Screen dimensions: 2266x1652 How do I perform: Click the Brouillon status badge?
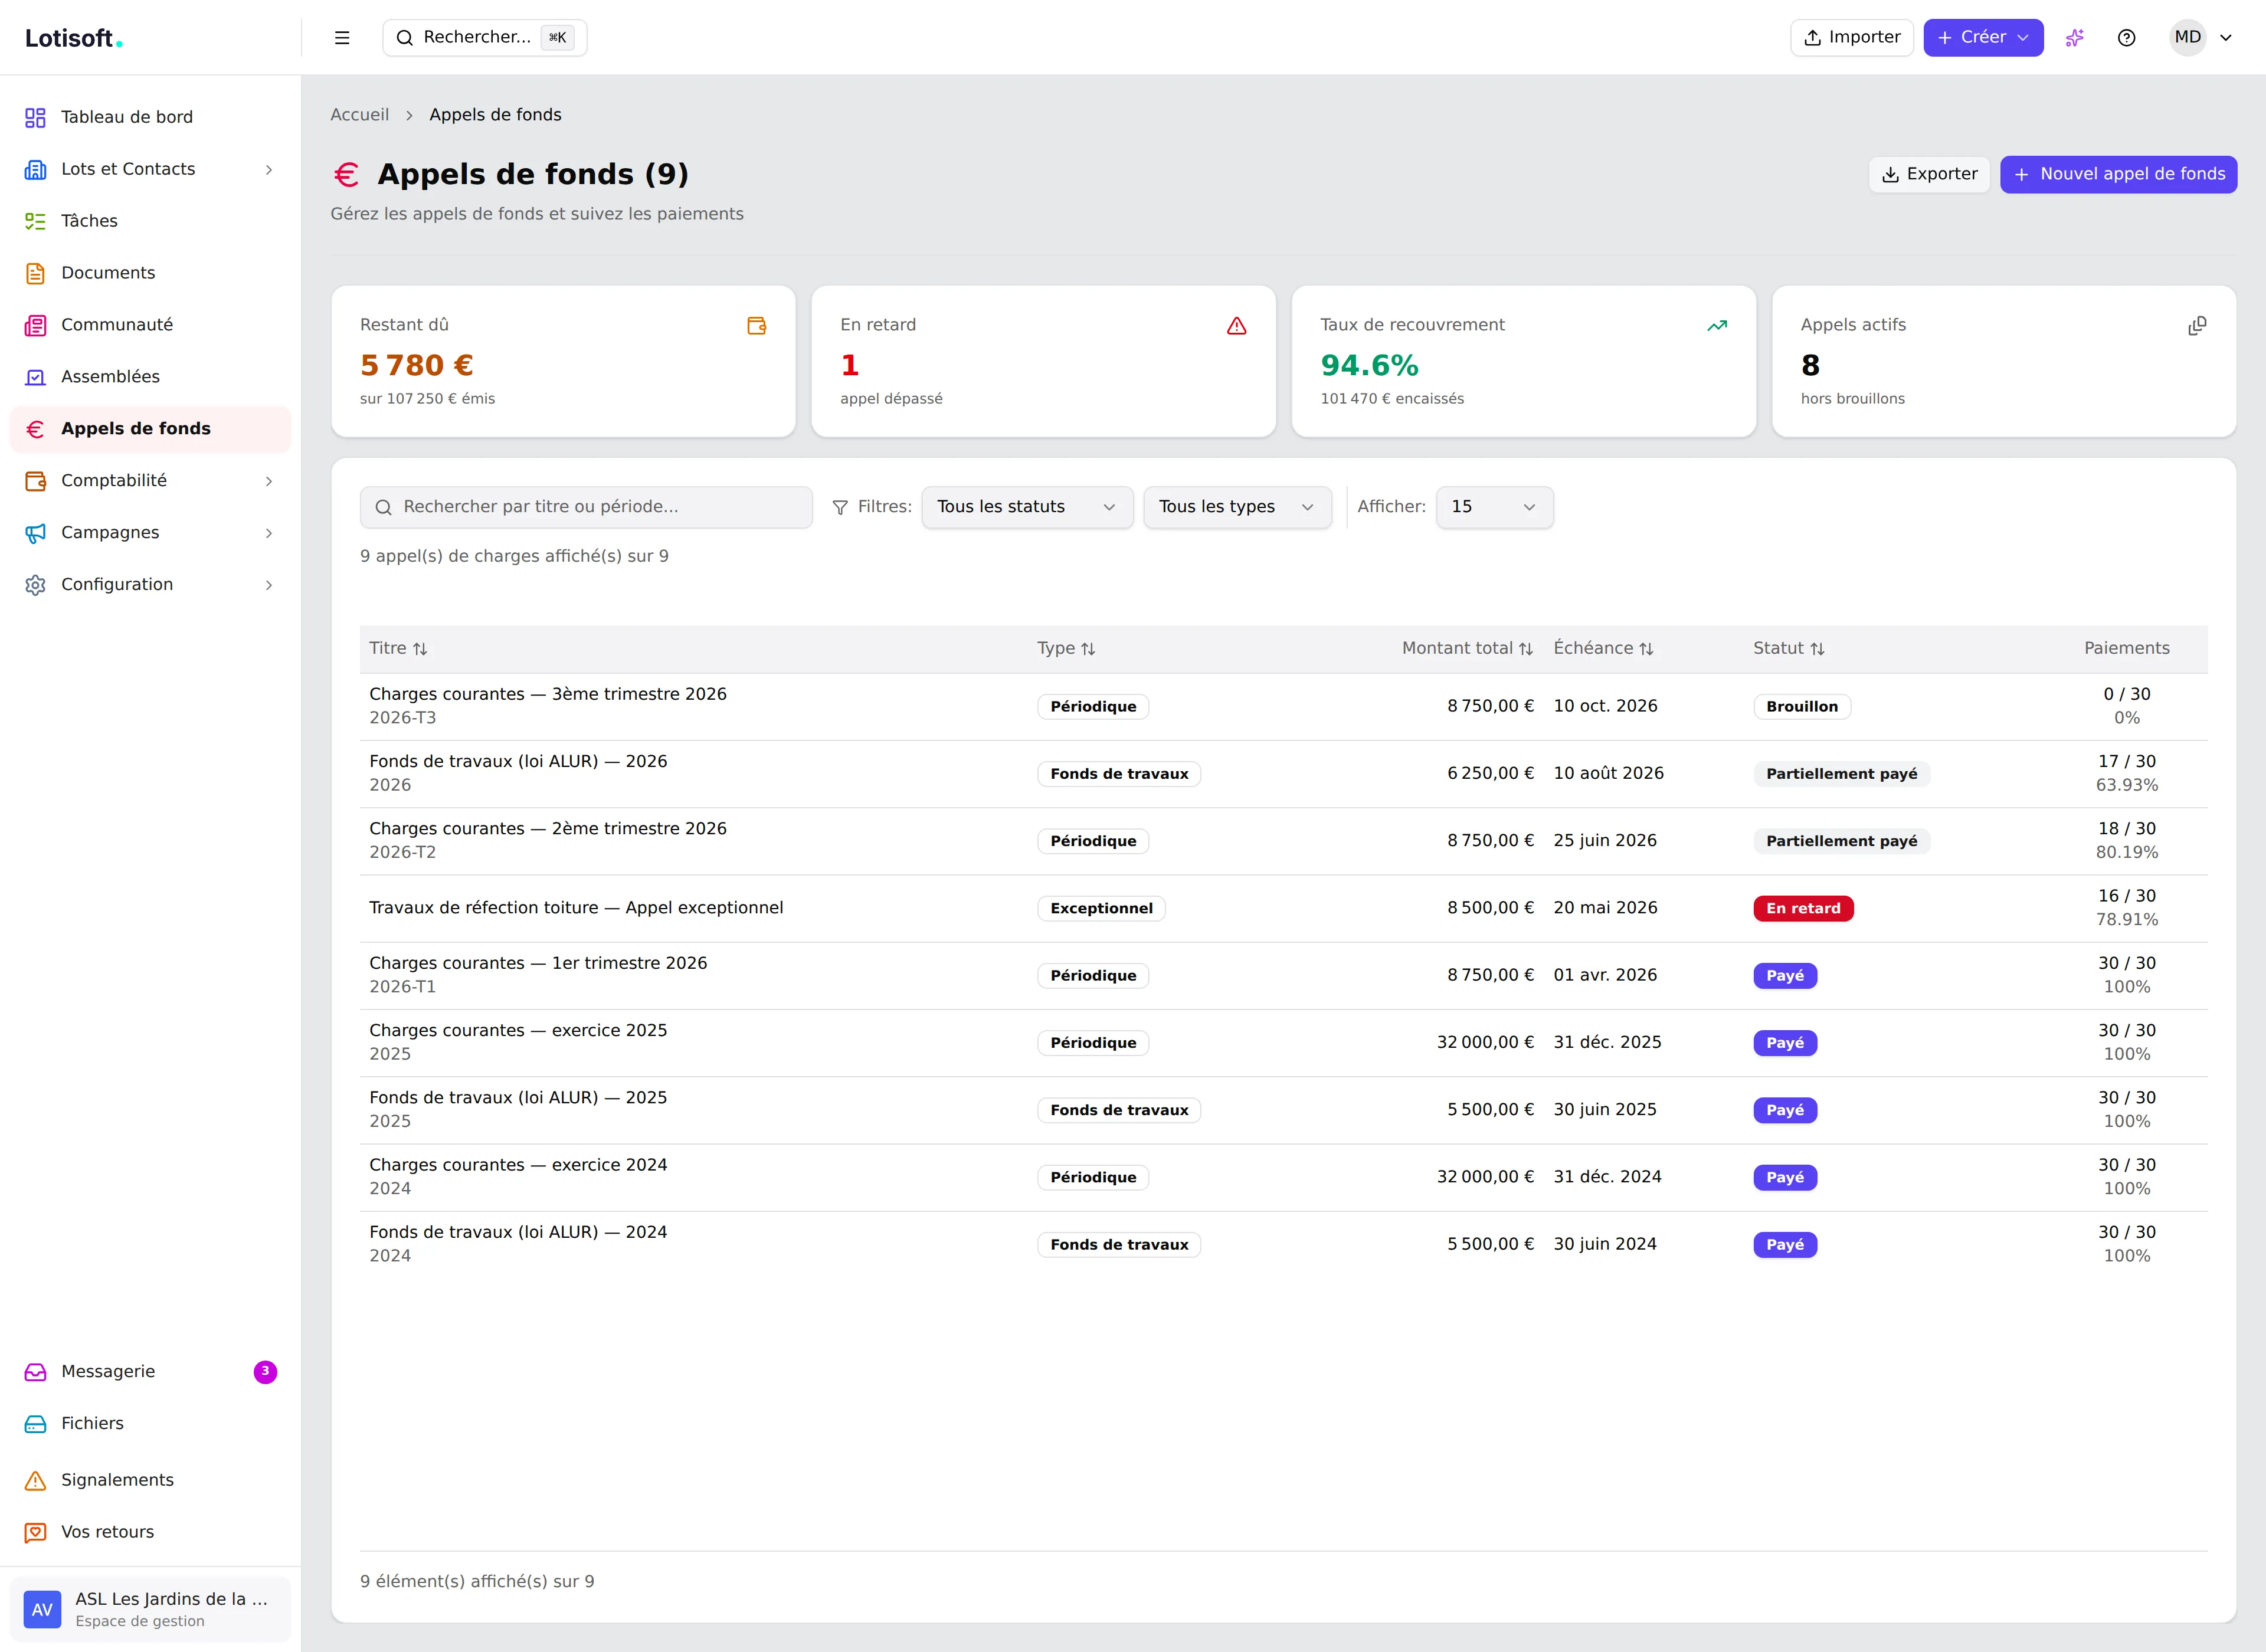(x=1802, y=707)
